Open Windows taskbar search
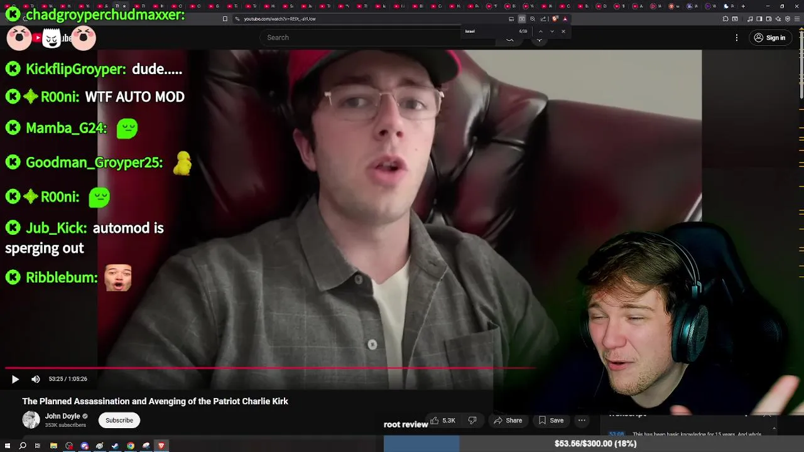 pos(23,446)
